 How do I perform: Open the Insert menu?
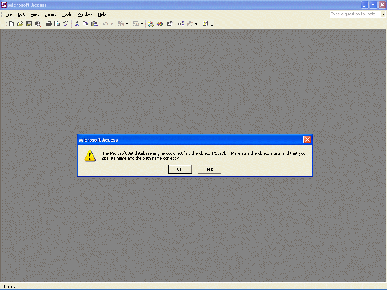pyautogui.click(x=50, y=14)
